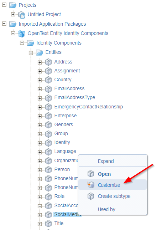Expand the Enterprise entity node
Image resolution: width=162 pixels, height=230 pixels.
pos(40,116)
